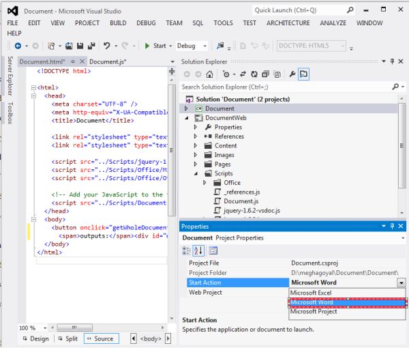
Task: Click the Save All toolbar icon
Action: coord(91,46)
